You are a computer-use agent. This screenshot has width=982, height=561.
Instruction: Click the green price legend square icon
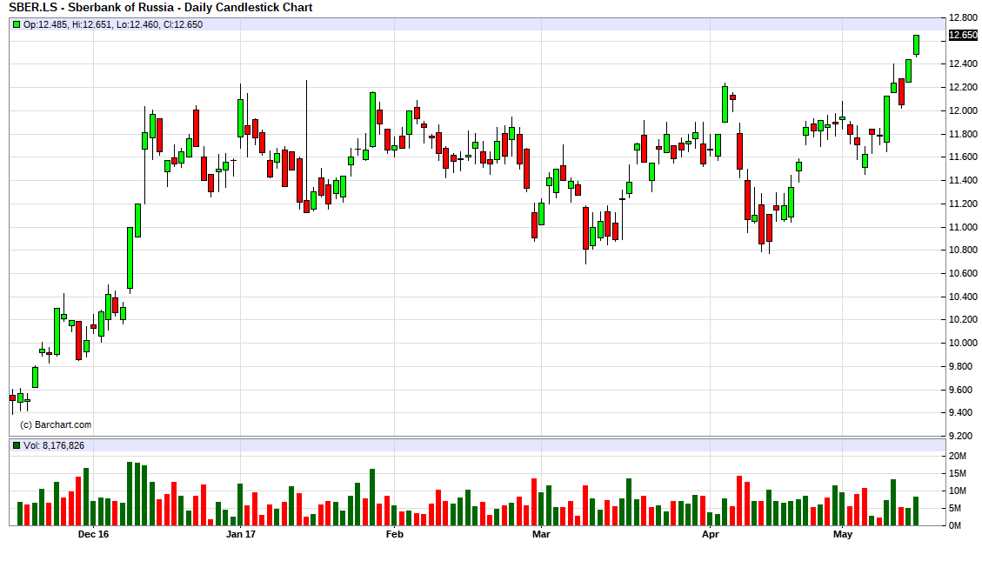(x=17, y=25)
